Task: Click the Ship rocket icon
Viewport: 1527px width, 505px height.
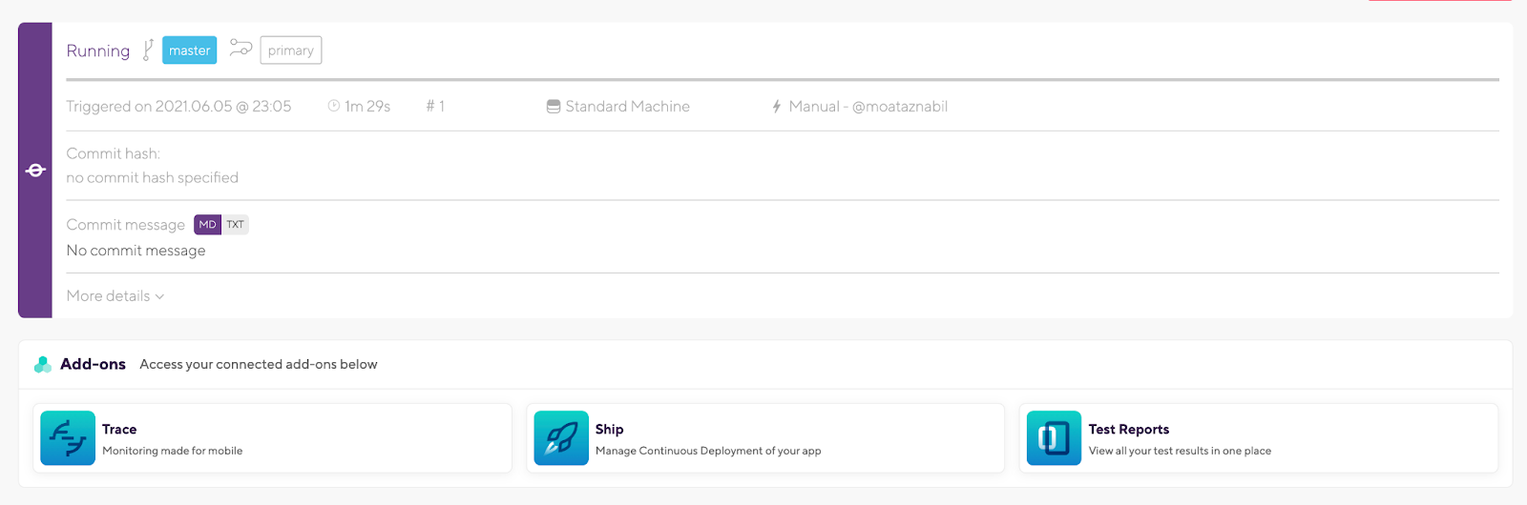Action: click(x=561, y=438)
